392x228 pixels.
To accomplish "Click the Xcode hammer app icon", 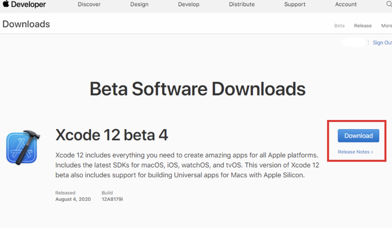I will (23, 147).
